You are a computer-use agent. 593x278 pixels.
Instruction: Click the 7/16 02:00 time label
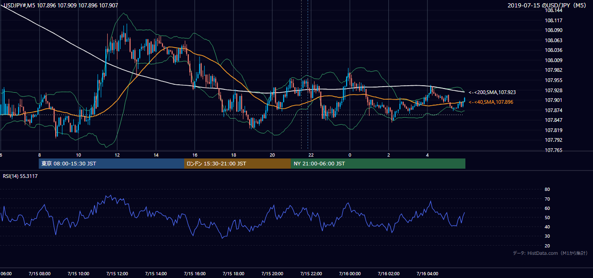pyautogui.click(x=388, y=273)
